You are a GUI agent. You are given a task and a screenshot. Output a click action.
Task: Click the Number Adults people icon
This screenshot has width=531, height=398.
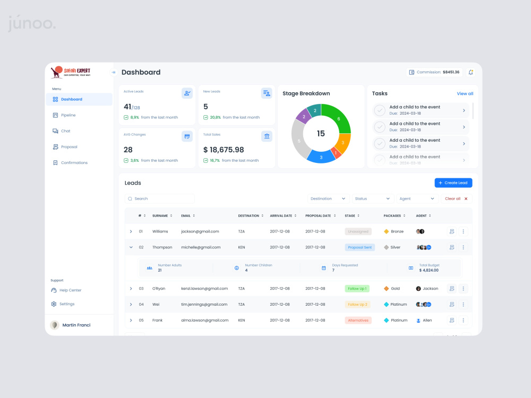point(149,267)
